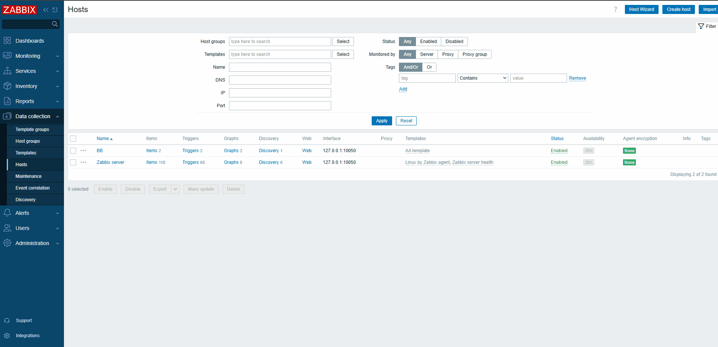Expand the Alerts menu chevron
718x347 pixels.
click(58, 213)
